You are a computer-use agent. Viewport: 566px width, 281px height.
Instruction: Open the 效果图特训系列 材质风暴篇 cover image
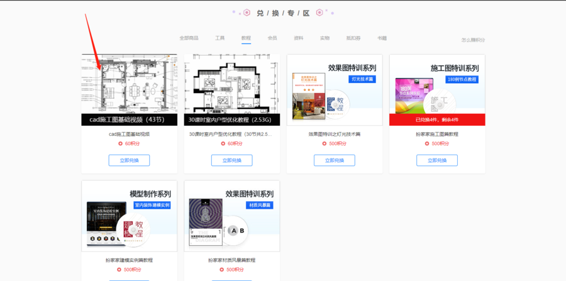tap(231, 216)
